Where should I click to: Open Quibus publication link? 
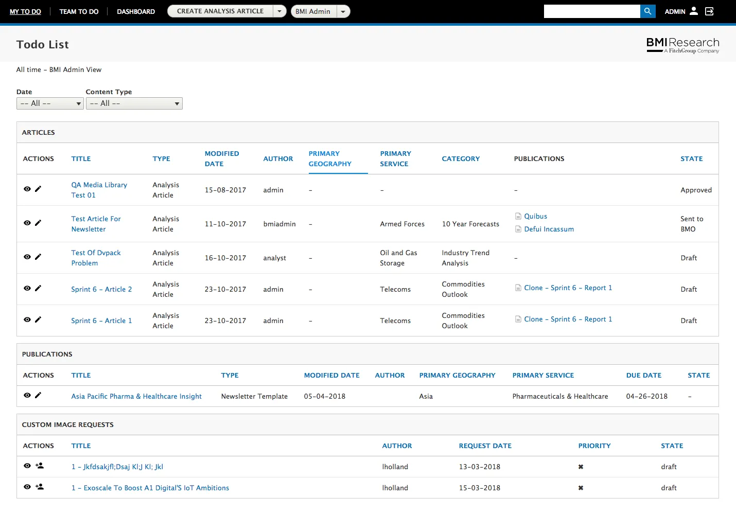(x=535, y=217)
